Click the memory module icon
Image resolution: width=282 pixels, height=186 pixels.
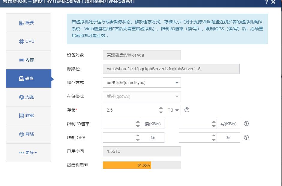tap(21, 60)
